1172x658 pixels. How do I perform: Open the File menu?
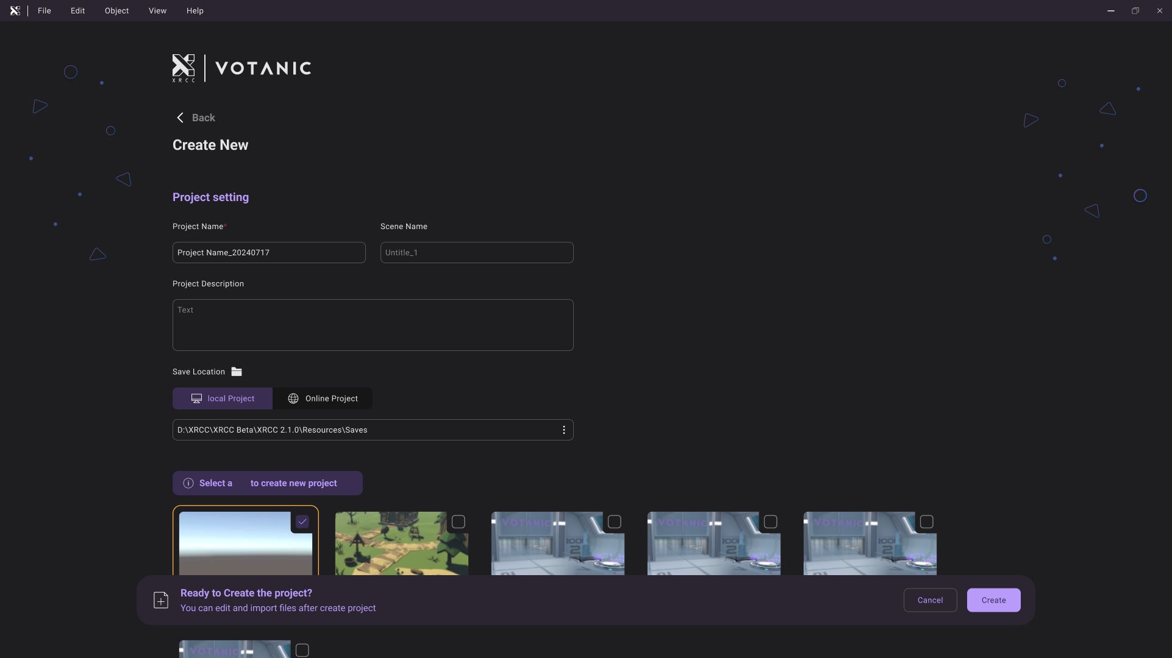(44, 11)
